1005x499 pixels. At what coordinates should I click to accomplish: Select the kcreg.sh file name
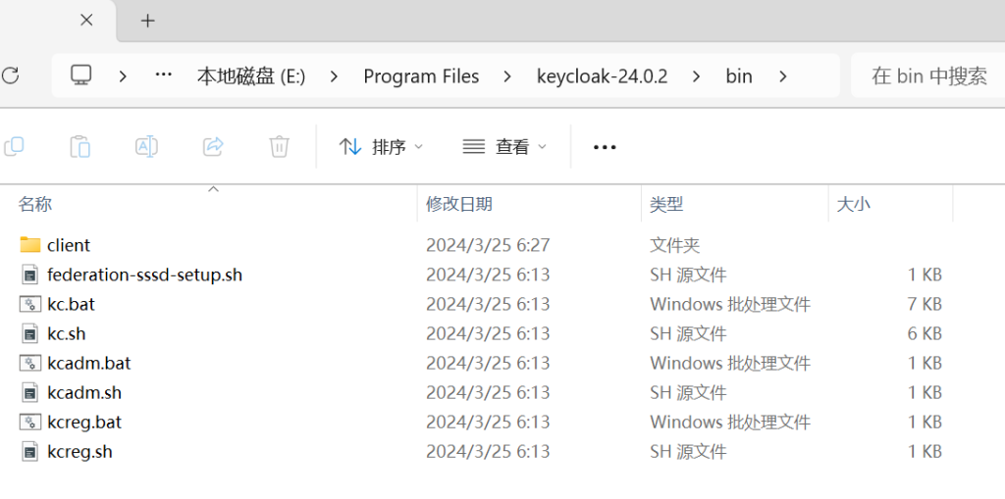[x=80, y=452]
